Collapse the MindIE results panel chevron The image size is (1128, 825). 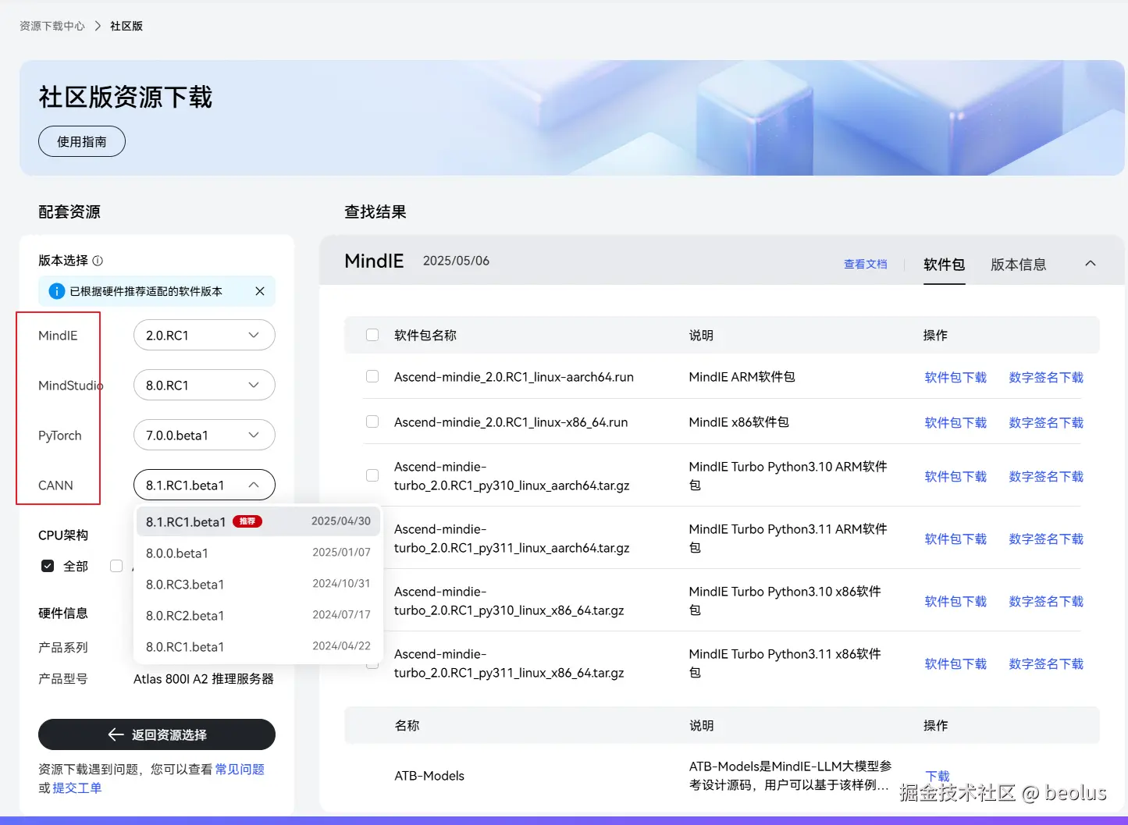tap(1091, 264)
